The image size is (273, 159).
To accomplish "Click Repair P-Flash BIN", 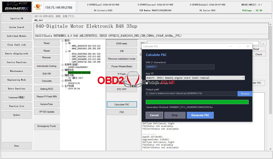I will (x=47, y=97).
